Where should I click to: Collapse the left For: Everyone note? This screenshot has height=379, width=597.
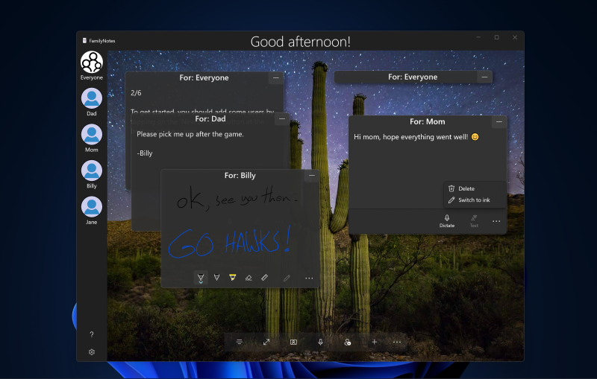point(276,78)
